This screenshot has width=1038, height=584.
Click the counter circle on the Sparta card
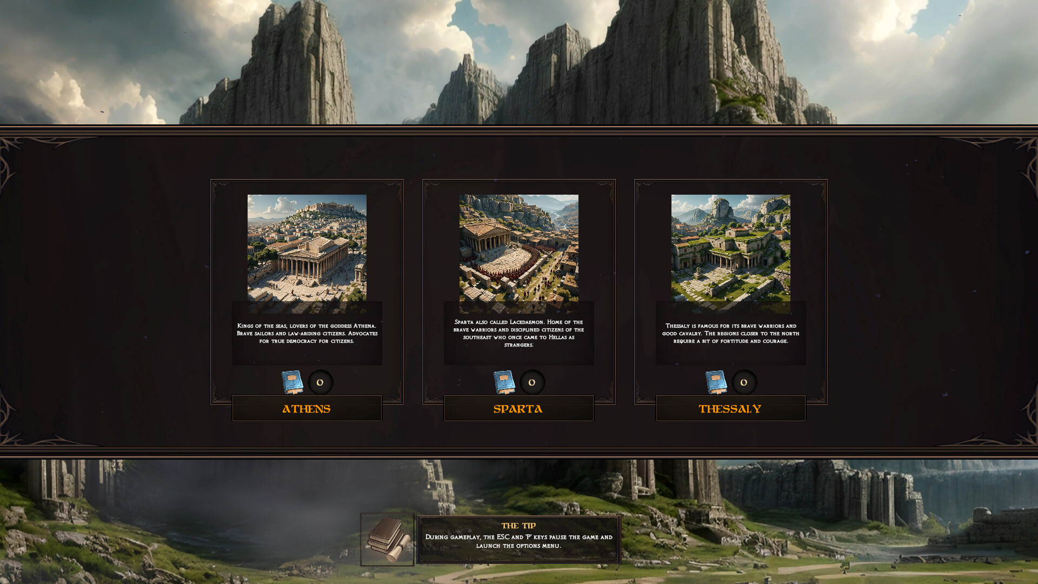click(x=532, y=382)
